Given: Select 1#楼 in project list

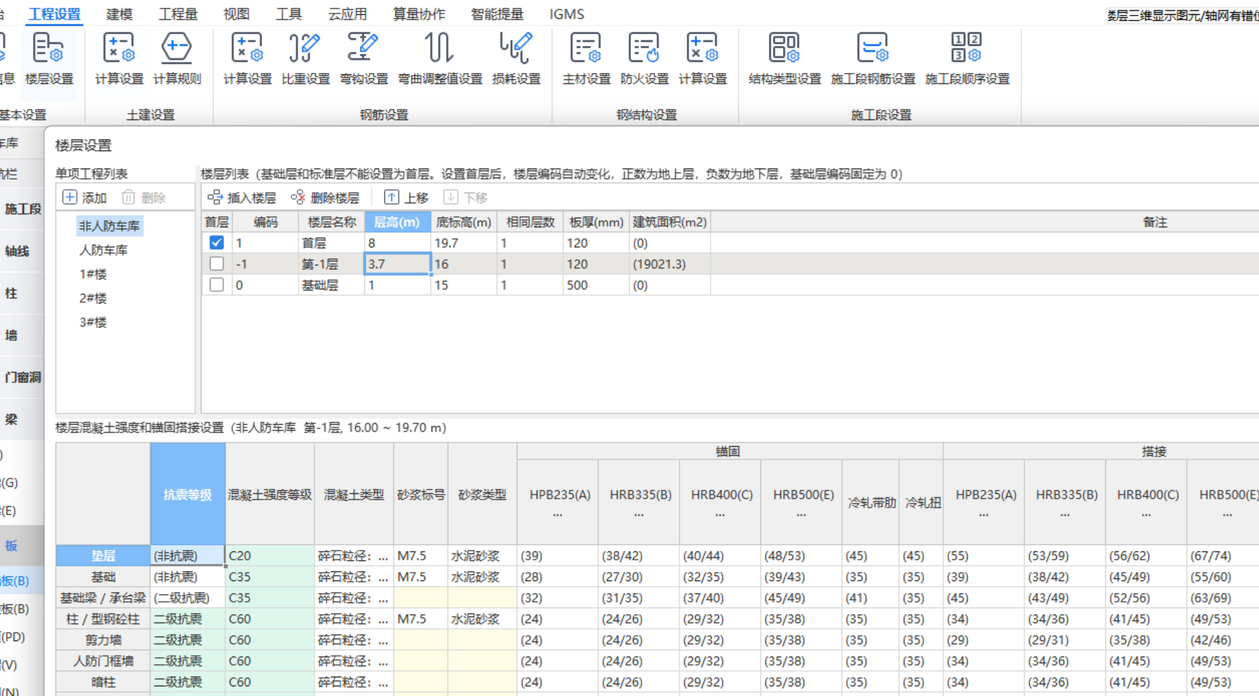Looking at the screenshot, I should pos(93,274).
